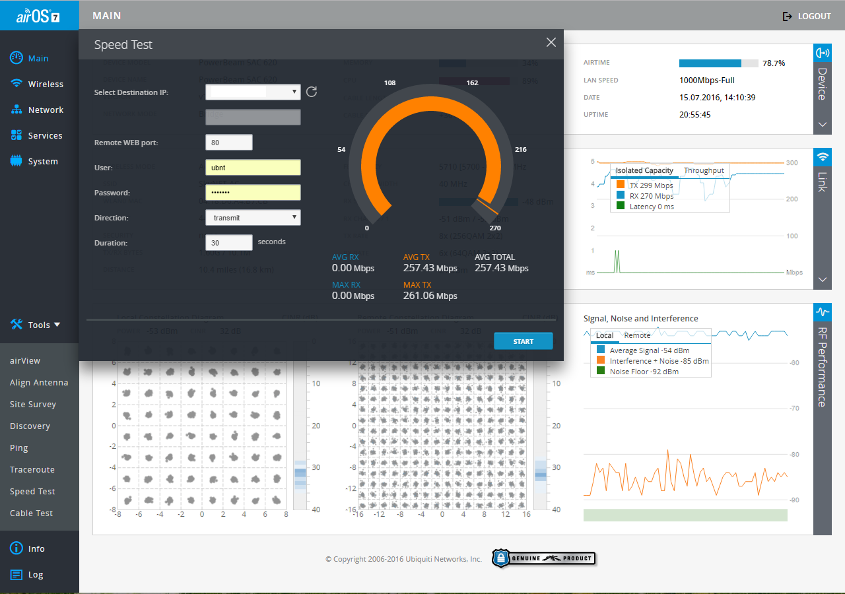Close the Speed Test dialog

coord(551,43)
